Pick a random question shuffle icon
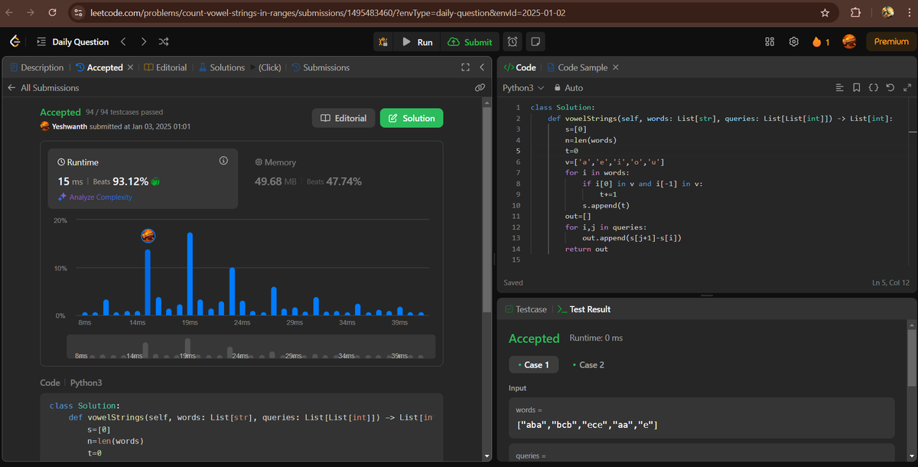This screenshot has height=467, width=918. (x=164, y=41)
